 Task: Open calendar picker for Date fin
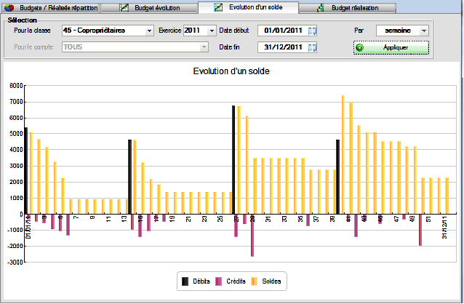313,47
